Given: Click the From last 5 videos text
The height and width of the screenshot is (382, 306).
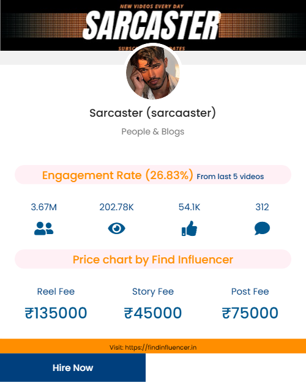Looking at the screenshot, I should click(230, 177).
